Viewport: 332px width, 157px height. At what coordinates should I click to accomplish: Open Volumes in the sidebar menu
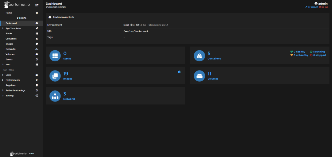pos(10,54)
